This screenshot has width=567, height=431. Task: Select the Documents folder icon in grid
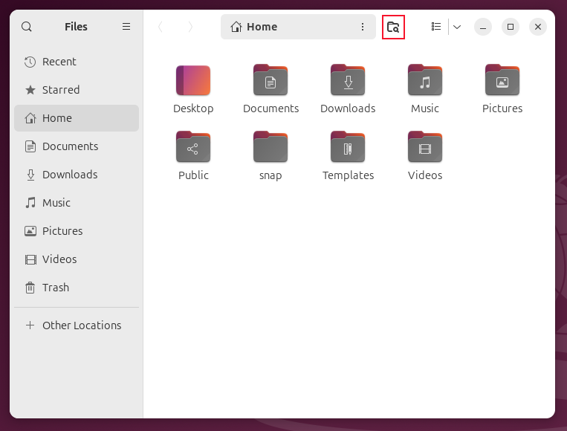[x=270, y=80]
